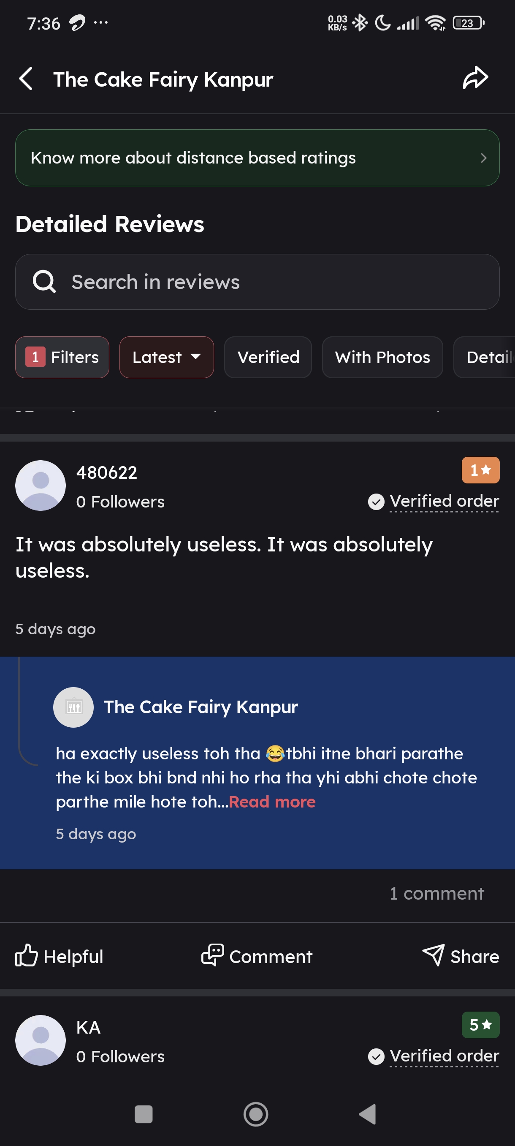Screen dimensions: 515x1146
Task: Toggle the Verified filter chip
Action: coord(268,357)
